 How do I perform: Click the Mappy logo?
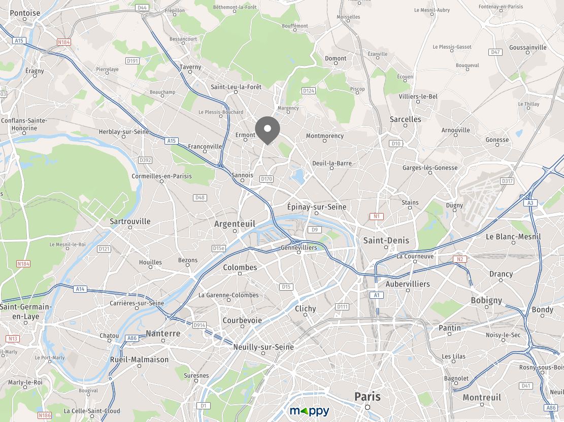[x=309, y=411]
